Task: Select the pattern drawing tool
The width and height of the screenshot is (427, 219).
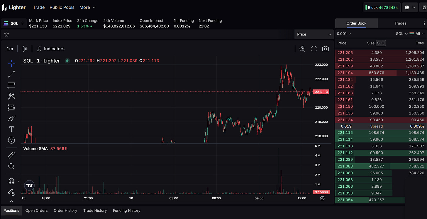Action: point(11,96)
